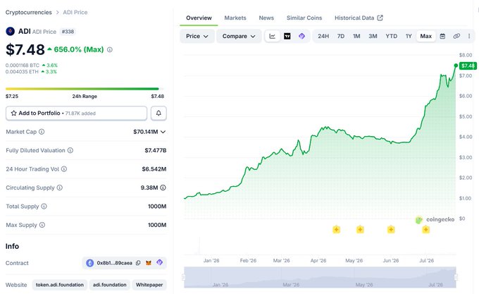The image size is (479, 294).
Task: Open the Whitepaper link
Action: point(149,285)
